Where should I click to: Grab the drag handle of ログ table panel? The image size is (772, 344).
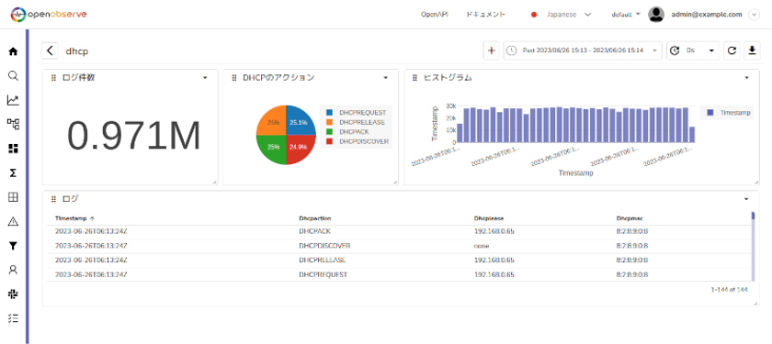pyautogui.click(x=53, y=199)
